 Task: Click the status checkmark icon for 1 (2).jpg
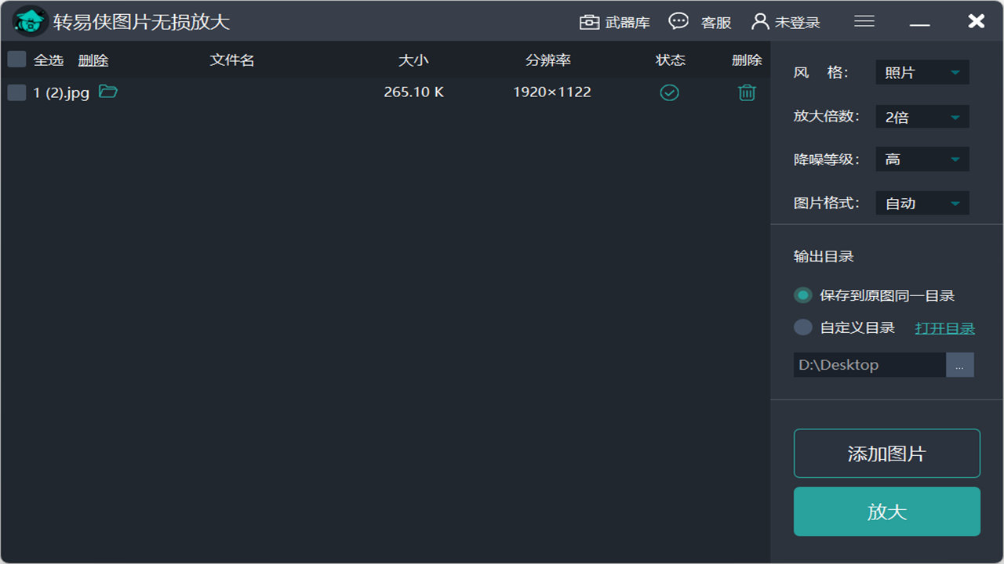(669, 92)
